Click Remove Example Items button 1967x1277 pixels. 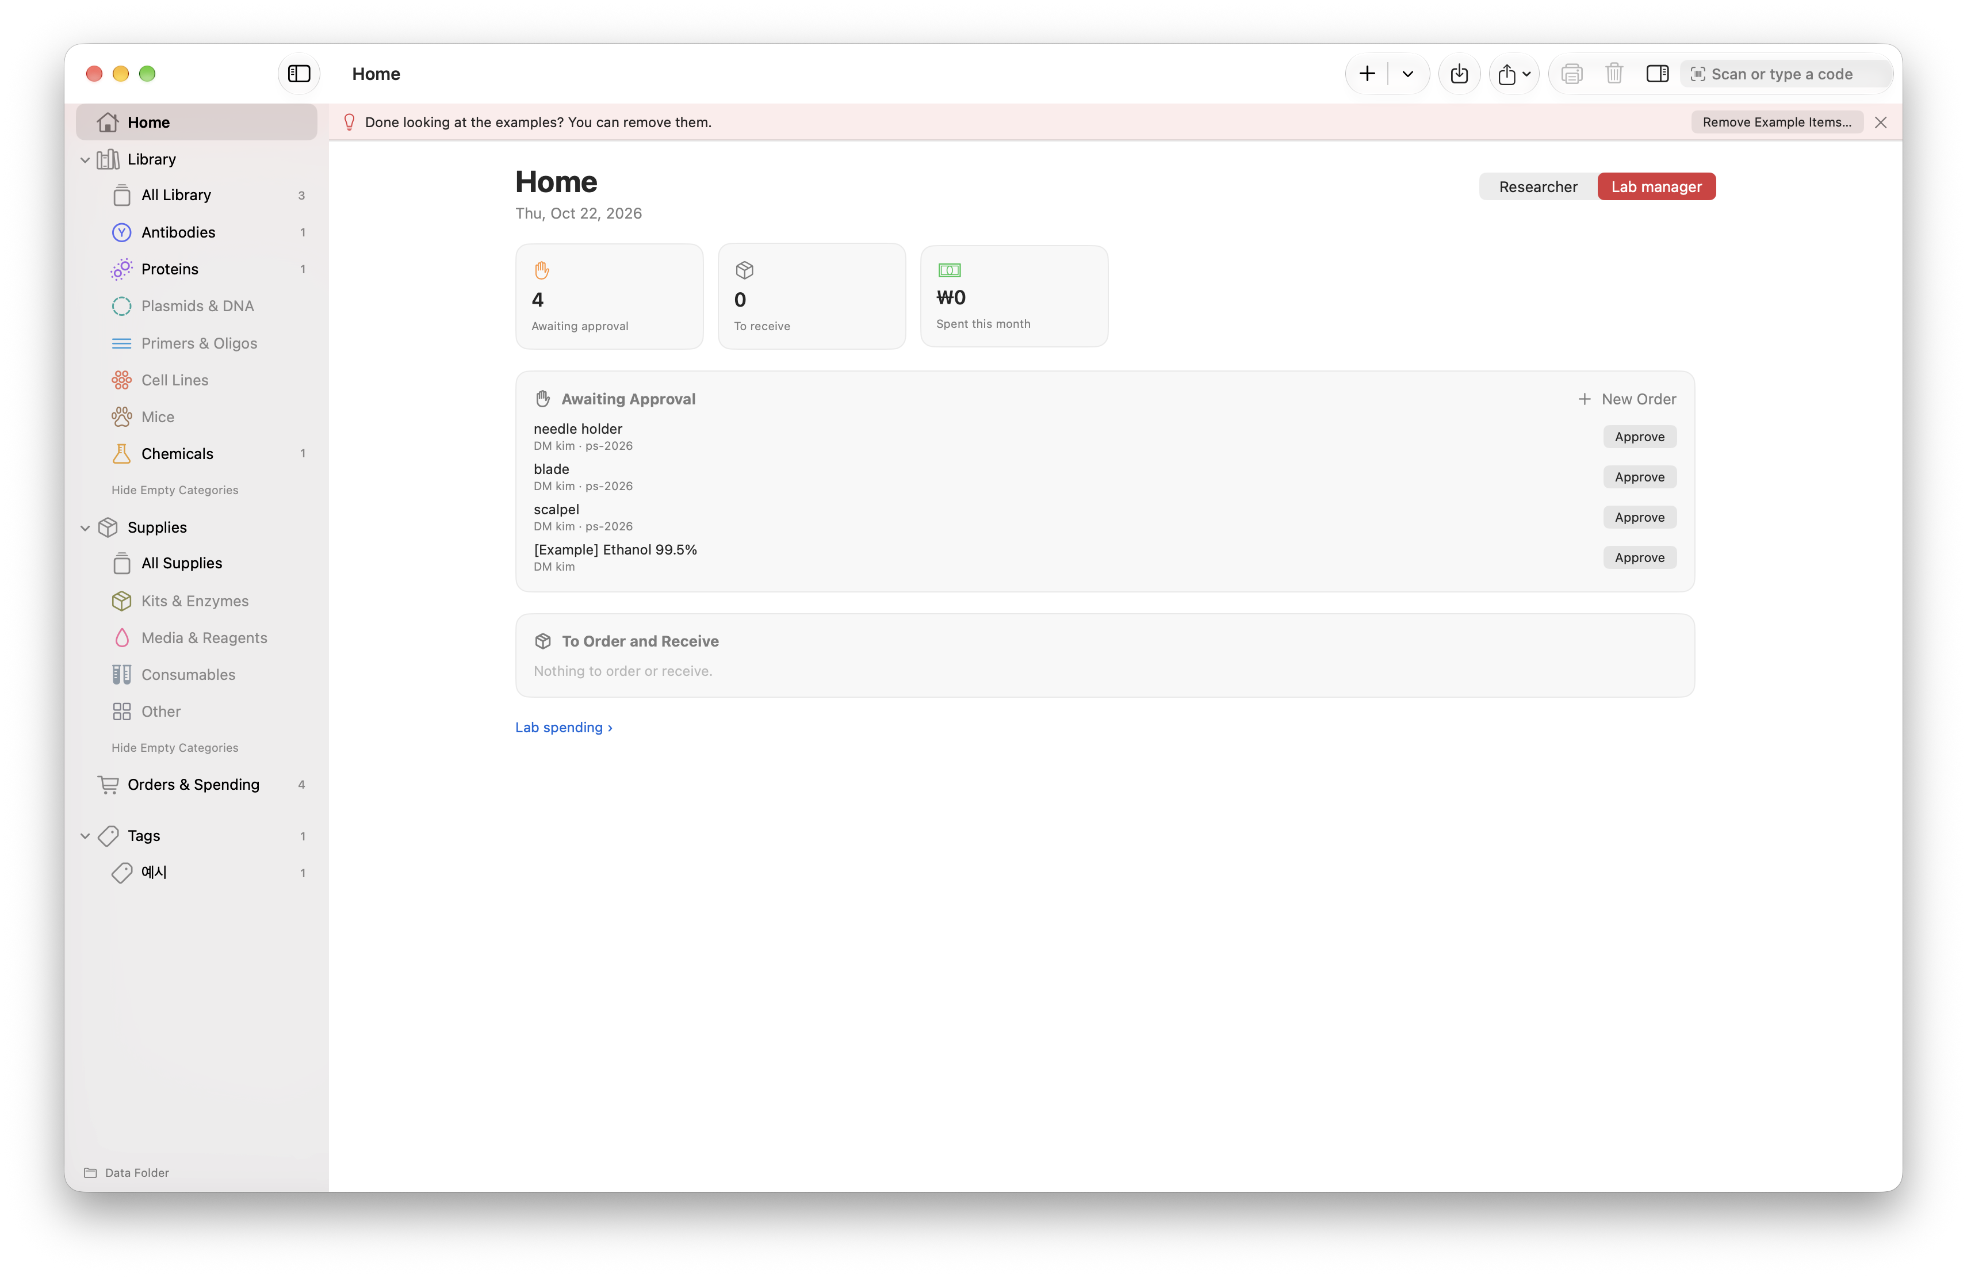(x=1776, y=123)
